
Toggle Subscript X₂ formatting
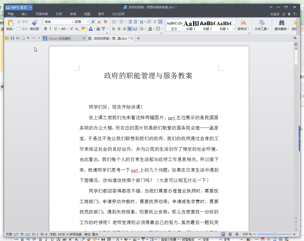pos(77,29)
